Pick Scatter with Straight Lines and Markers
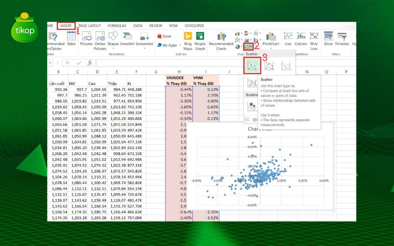The image size is (394, 246). click(252, 83)
